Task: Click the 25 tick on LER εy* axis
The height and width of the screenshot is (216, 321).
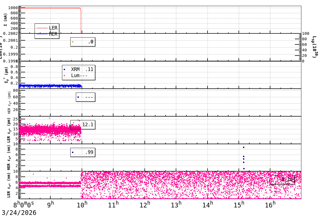Action: 15,119
